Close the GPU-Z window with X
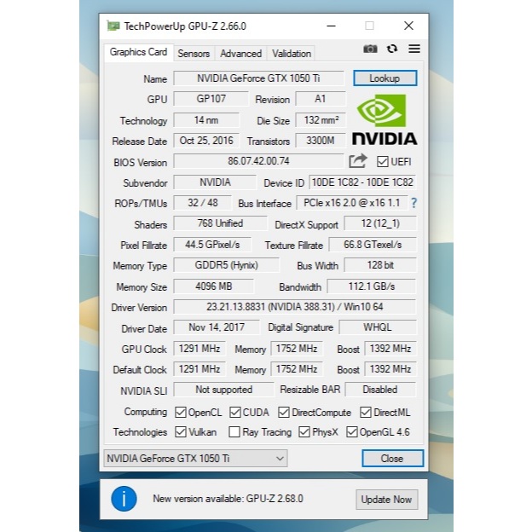This screenshot has height=532, width=532. tap(408, 26)
